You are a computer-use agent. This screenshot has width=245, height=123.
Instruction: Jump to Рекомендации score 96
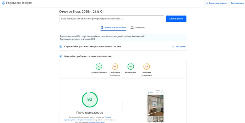tap(130, 67)
